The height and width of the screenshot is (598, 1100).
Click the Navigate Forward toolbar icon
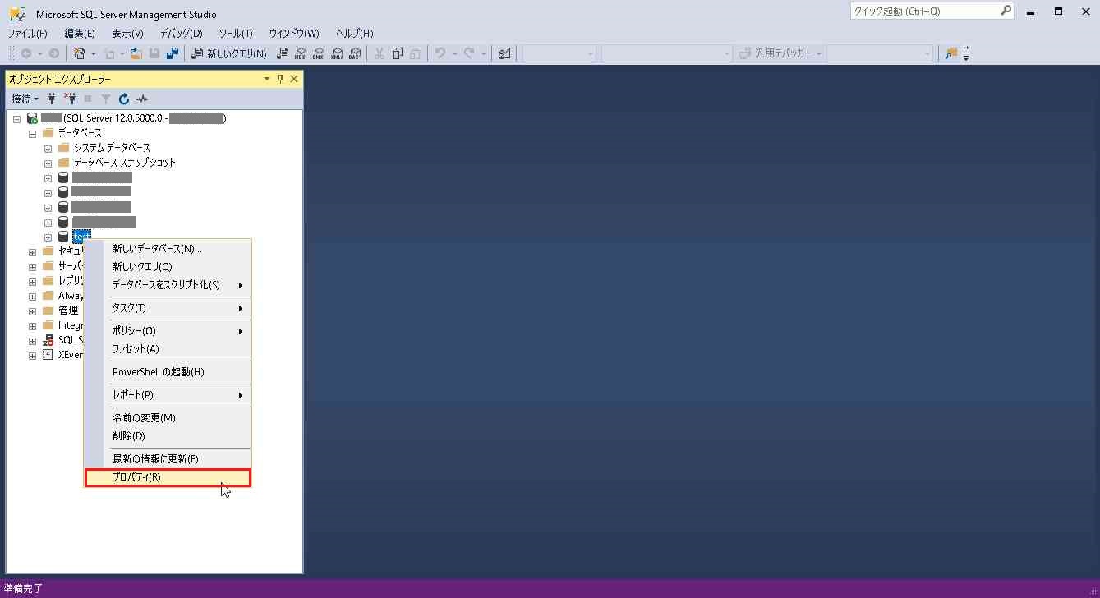point(53,53)
